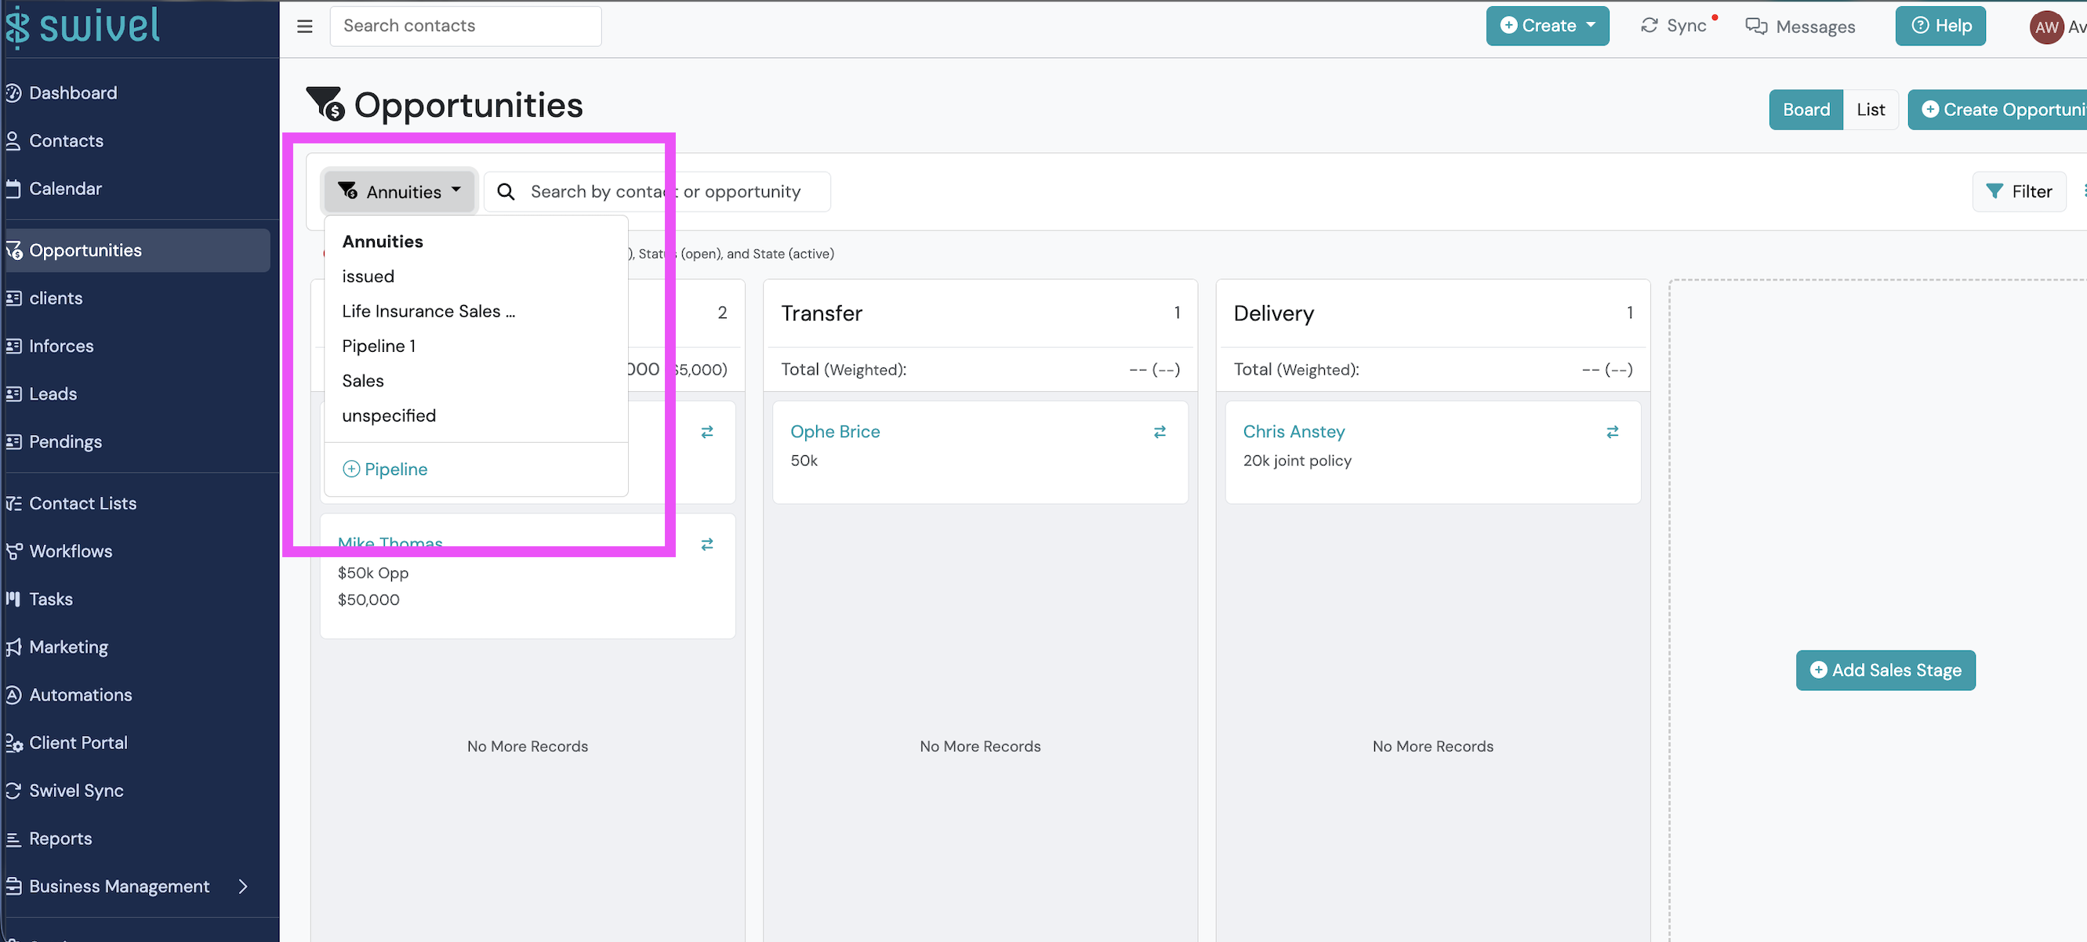Click the hamburger menu icon
The height and width of the screenshot is (942, 2087).
click(305, 26)
